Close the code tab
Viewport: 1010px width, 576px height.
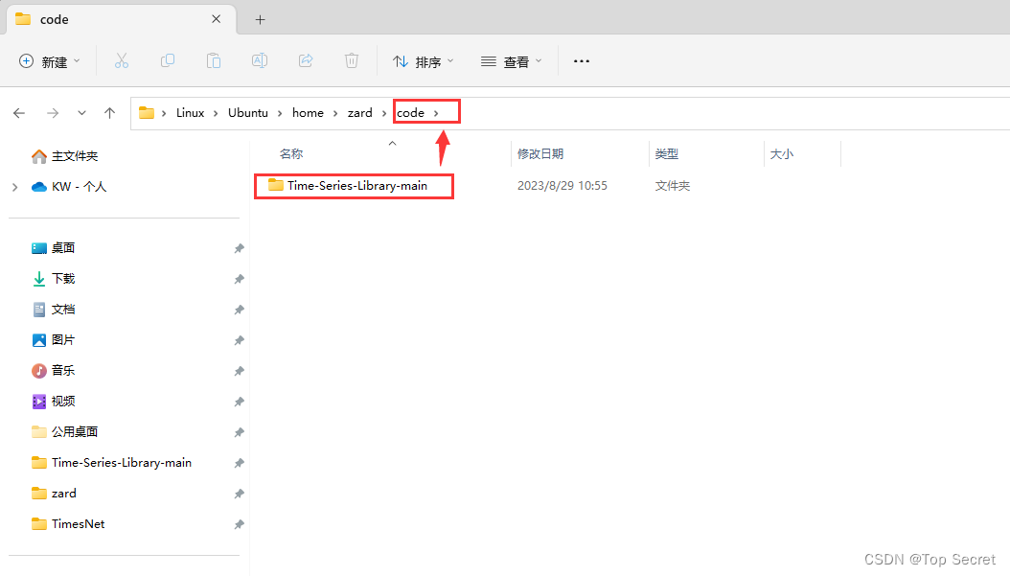click(217, 19)
